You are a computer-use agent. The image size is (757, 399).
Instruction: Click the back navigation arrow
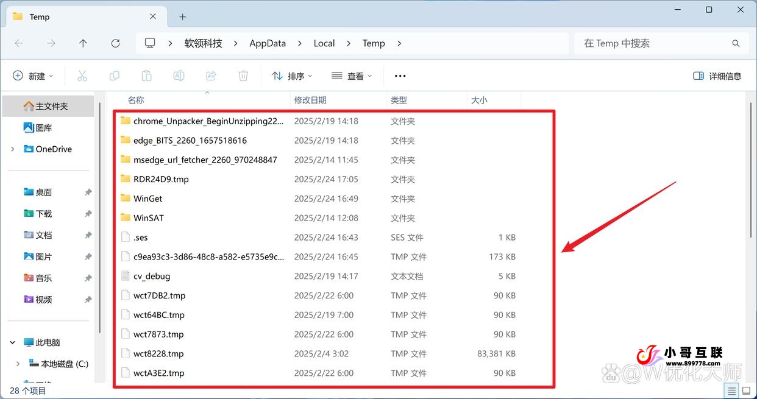click(x=19, y=43)
